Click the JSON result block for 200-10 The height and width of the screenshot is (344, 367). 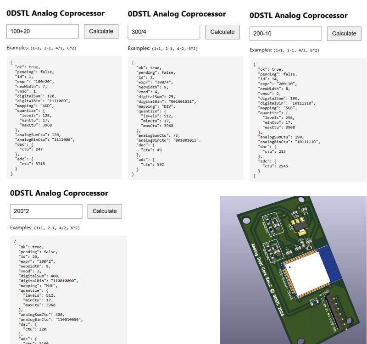pyautogui.click(x=308, y=120)
